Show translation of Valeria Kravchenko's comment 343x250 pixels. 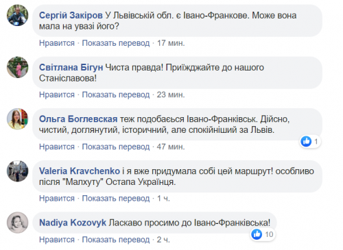(x=116, y=199)
